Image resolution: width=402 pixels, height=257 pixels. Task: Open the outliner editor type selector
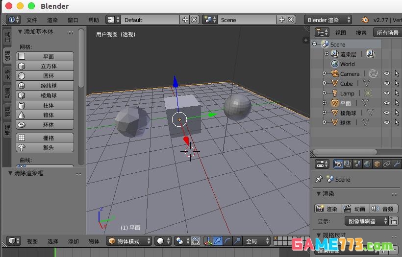tap(322, 32)
